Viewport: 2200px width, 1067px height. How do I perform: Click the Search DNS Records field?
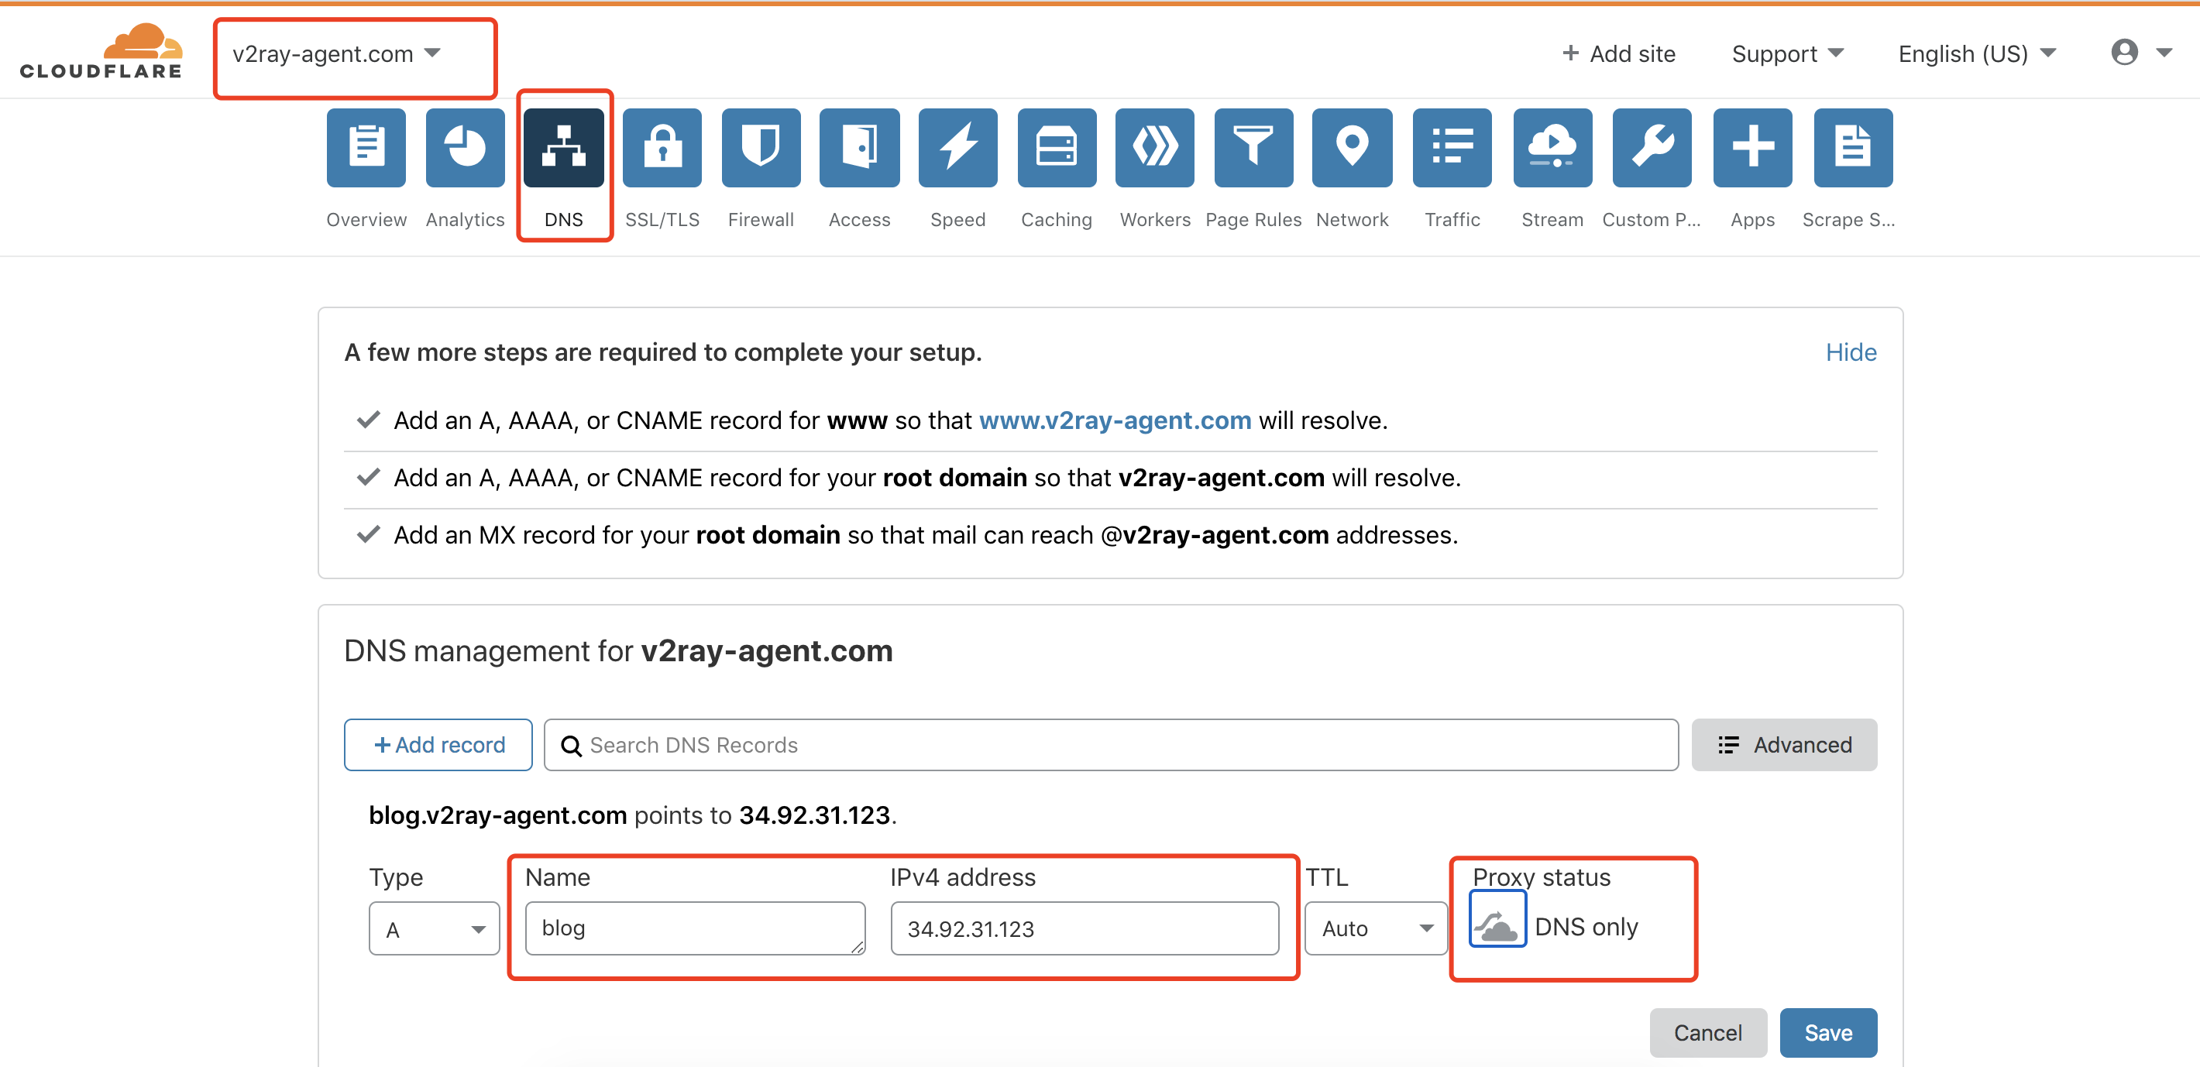tap(1110, 744)
